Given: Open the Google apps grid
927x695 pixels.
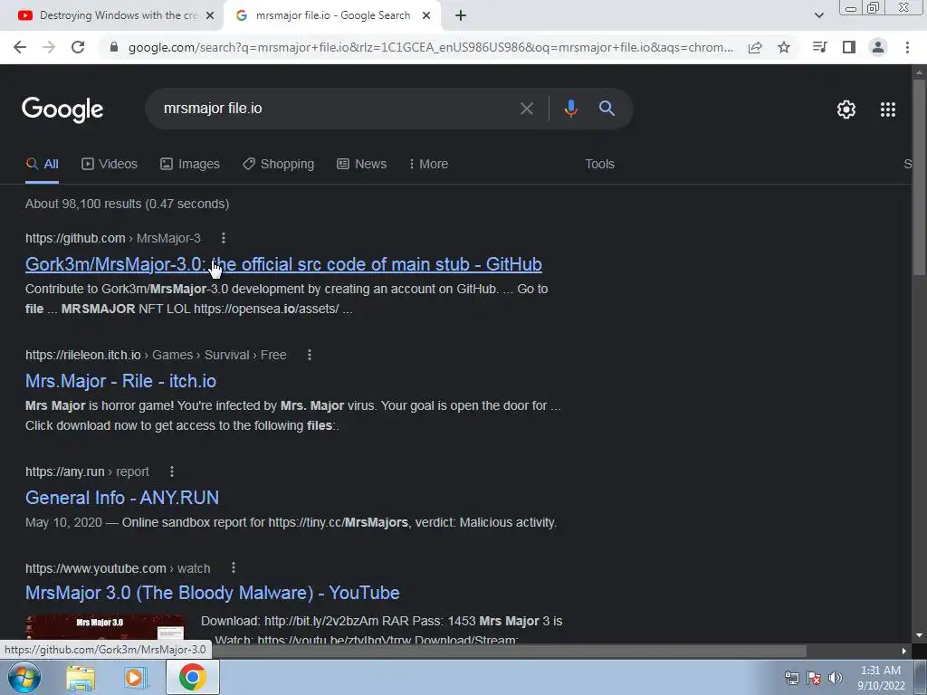Looking at the screenshot, I should (x=887, y=109).
